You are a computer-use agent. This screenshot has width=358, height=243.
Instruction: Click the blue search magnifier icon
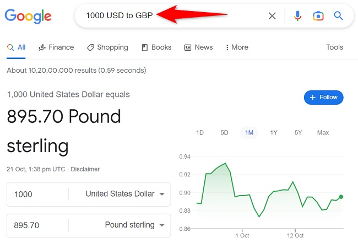pyautogui.click(x=339, y=16)
